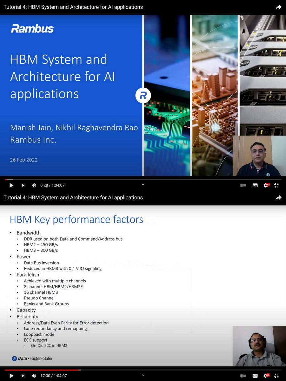Toggle autoplay switch in top player
Screen dimensions: 286x381
[243, 185]
